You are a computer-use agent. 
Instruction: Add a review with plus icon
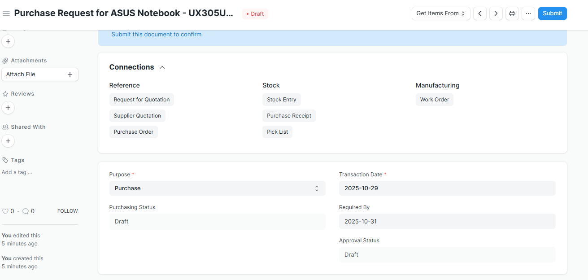click(x=8, y=108)
